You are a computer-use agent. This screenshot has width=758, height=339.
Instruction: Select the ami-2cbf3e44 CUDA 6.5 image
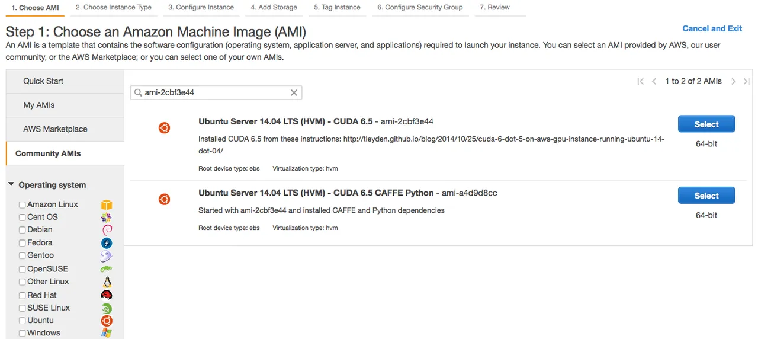(x=706, y=124)
